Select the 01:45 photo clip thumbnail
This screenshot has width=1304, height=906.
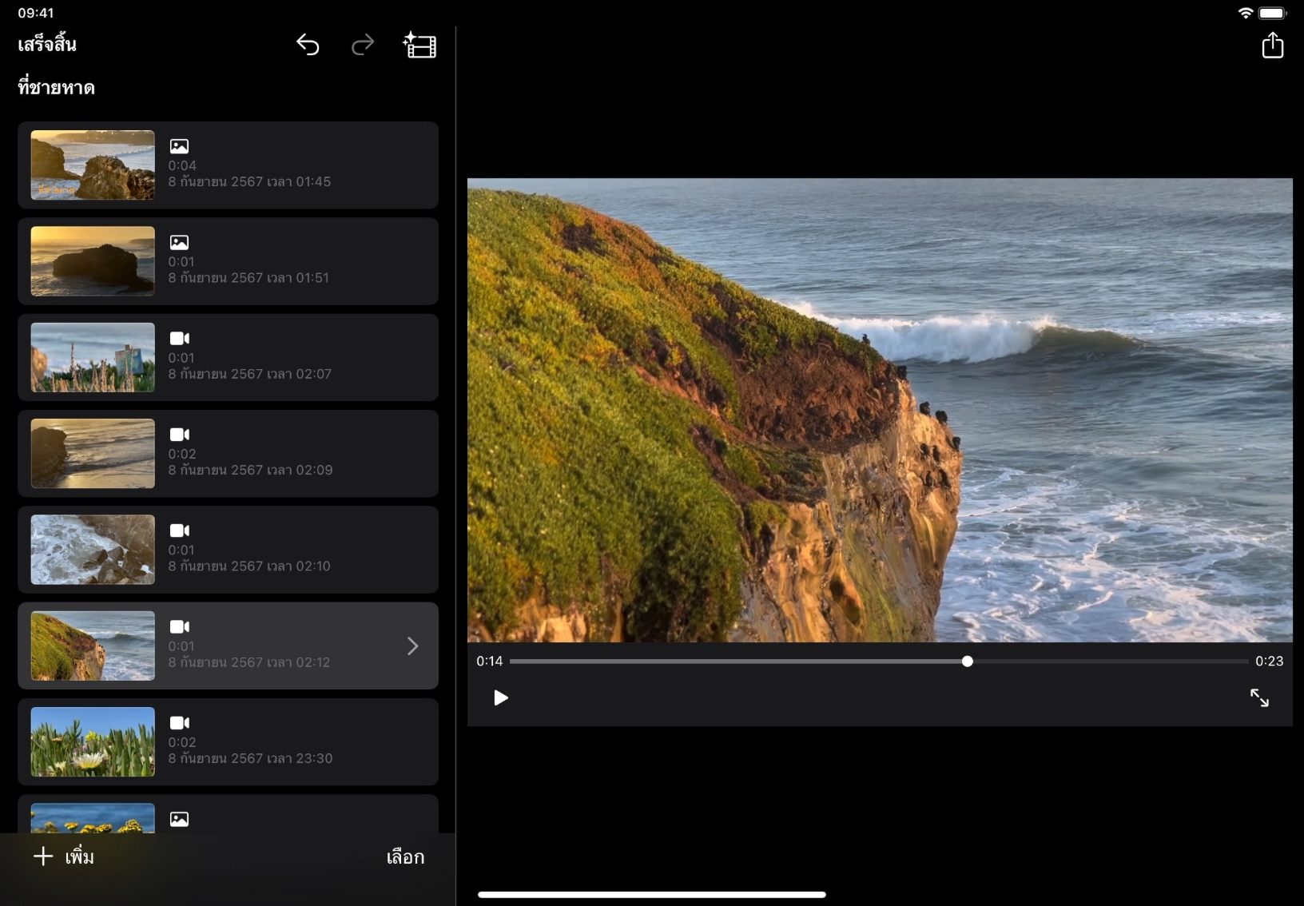point(93,165)
